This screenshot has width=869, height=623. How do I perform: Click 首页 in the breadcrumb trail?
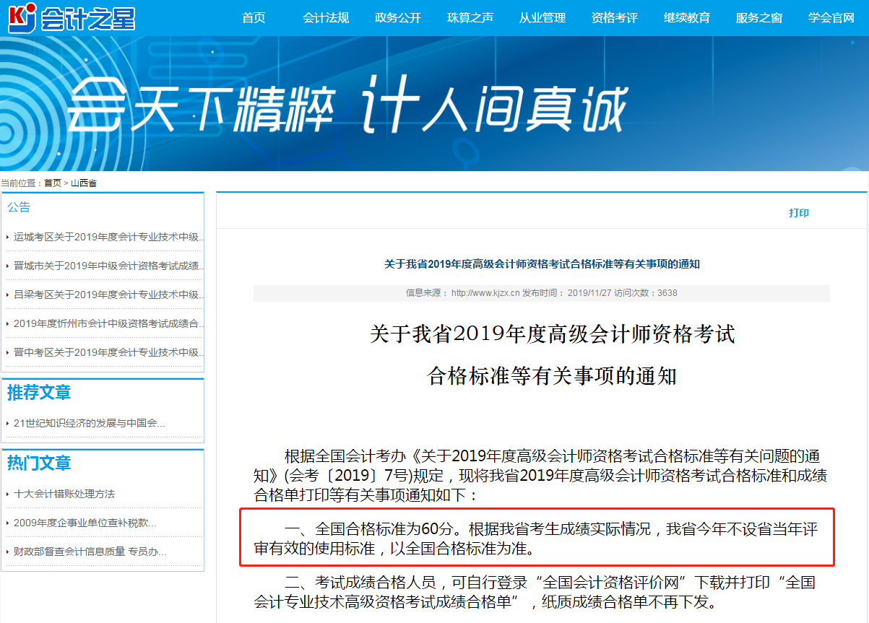point(51,183)
